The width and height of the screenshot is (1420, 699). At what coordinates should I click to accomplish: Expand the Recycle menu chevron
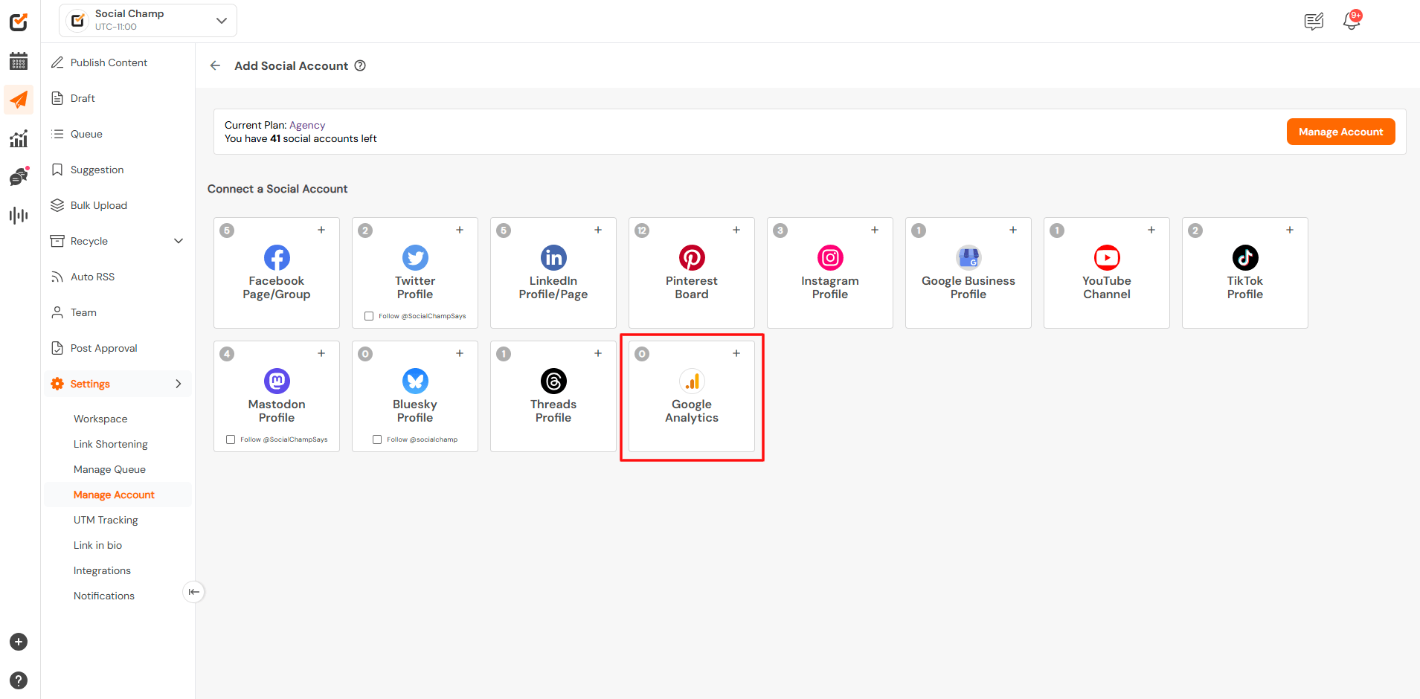point(179,241)
